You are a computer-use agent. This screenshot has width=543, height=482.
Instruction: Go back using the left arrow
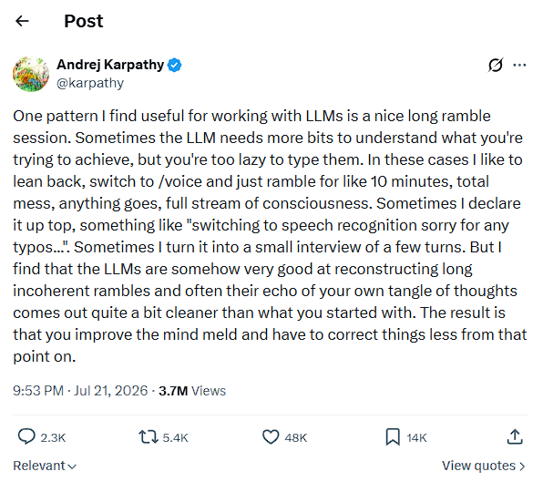22,21
